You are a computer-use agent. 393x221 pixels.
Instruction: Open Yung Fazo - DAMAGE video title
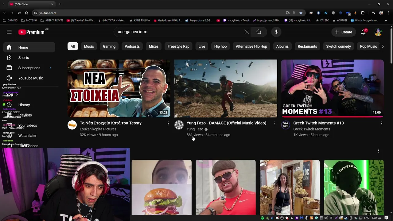226,123
